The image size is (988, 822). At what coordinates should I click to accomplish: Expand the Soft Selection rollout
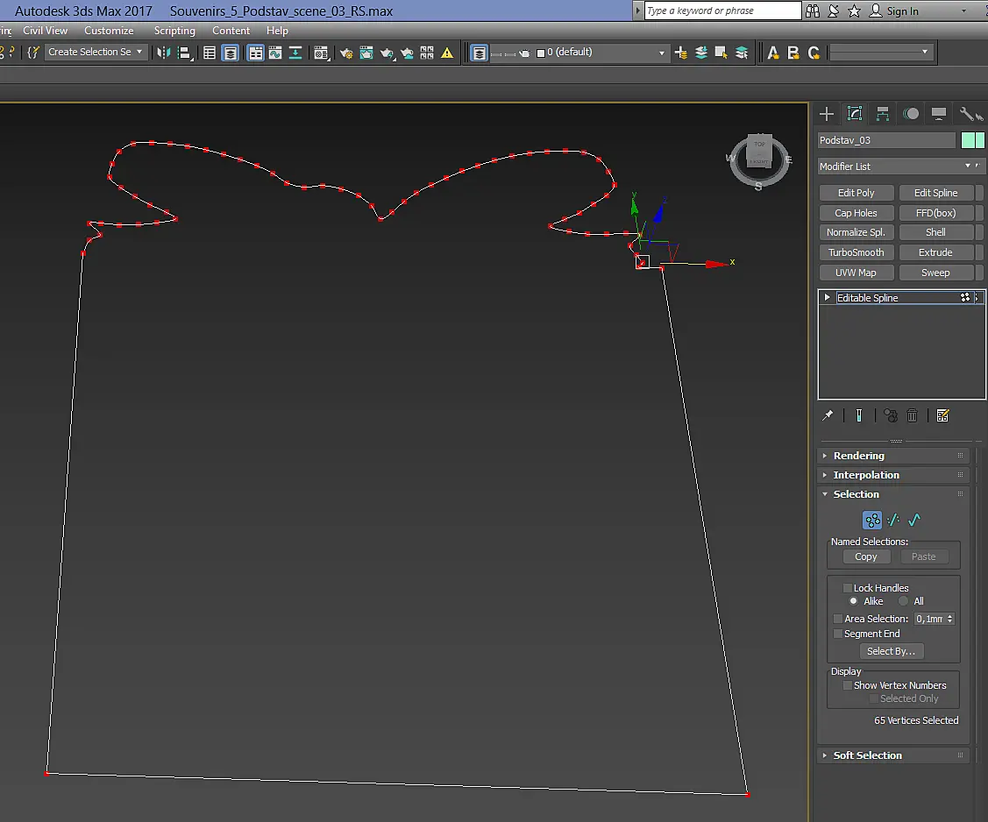(894, 755)
